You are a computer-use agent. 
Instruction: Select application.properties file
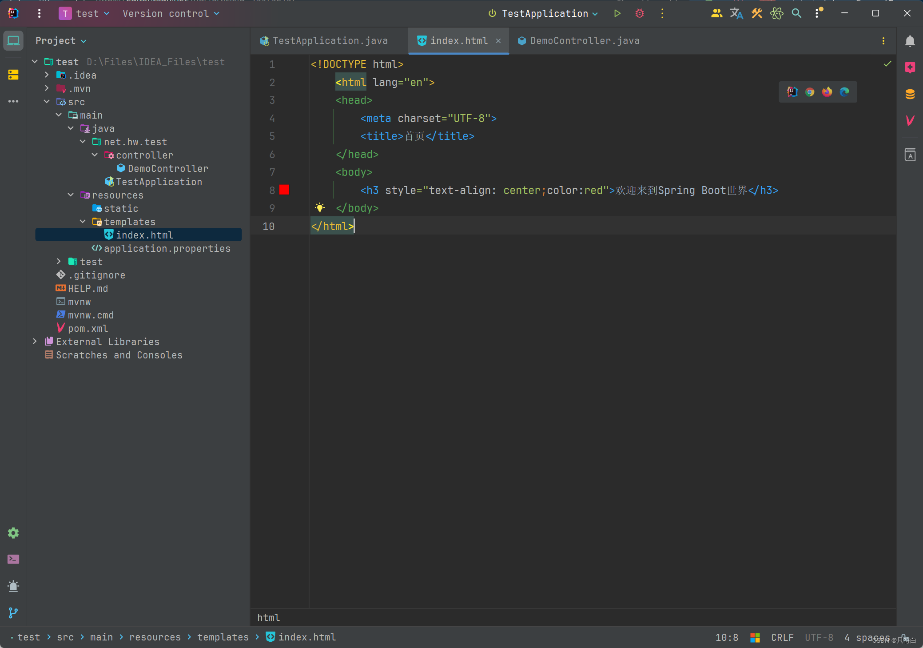[x=161, y=248]
